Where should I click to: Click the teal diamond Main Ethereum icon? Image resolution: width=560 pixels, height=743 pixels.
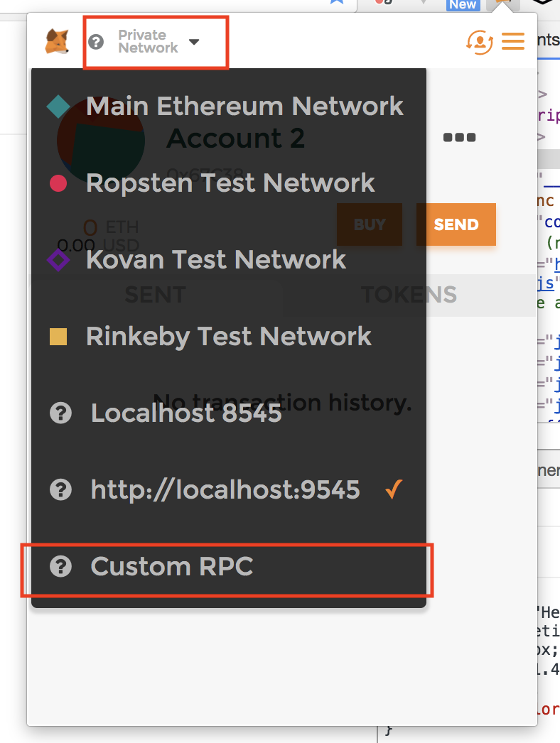[58, 107]
